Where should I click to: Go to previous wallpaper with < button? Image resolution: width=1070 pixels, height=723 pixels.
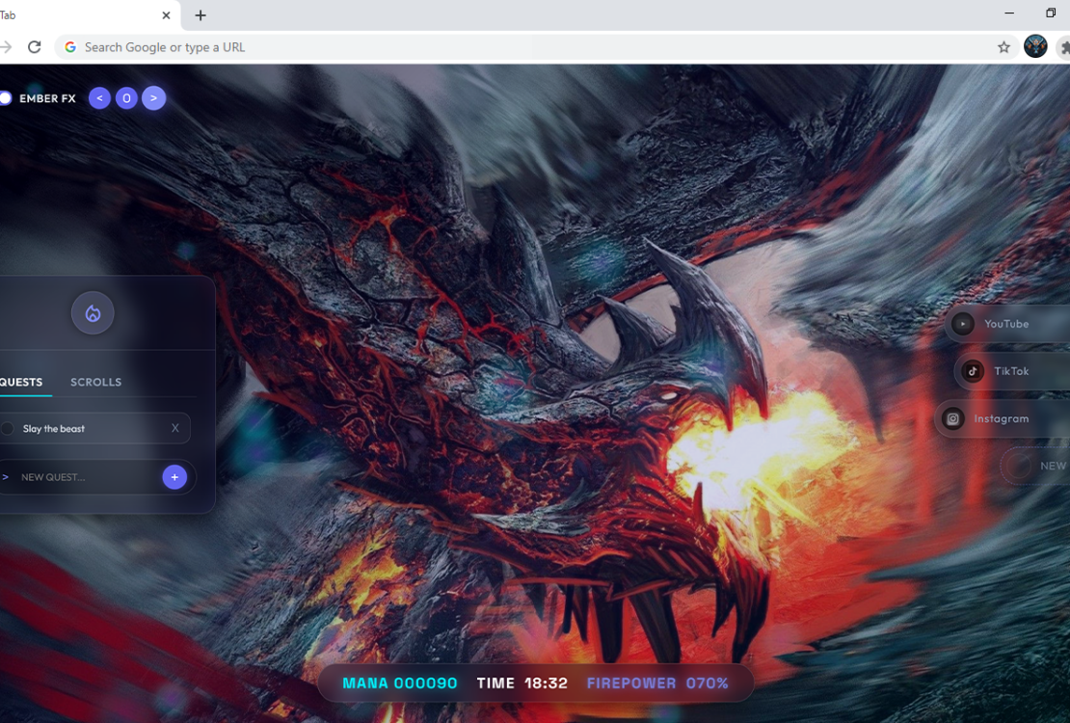pyautogui.click(x=99, y=98)
